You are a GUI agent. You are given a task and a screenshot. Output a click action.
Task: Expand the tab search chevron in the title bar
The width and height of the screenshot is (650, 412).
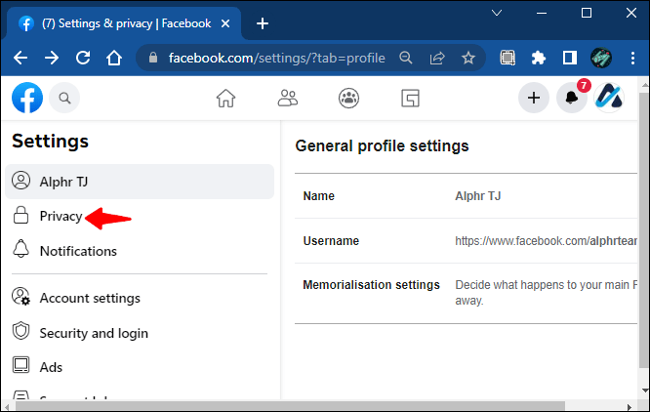click(497, 13)
